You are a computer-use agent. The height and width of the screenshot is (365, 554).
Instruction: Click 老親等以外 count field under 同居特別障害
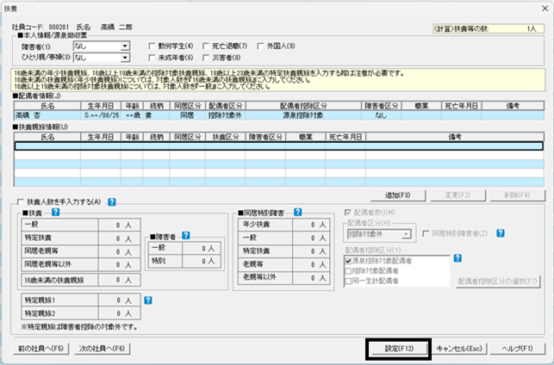click(x=311, y=278)
